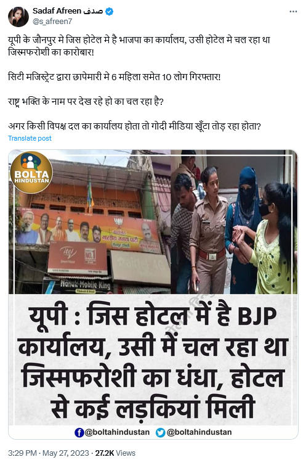Click the Facebook icon in image footer
The width and height of the screenshot is (306, 465).
[x=79, y=433]
